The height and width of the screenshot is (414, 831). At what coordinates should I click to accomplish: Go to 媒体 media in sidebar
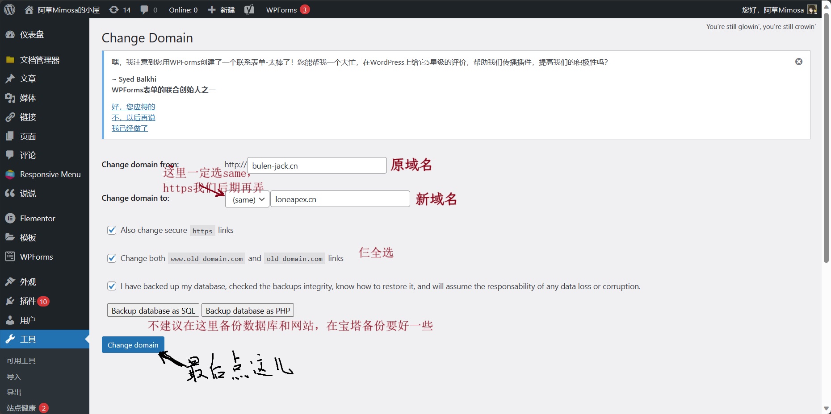[28, 98]
